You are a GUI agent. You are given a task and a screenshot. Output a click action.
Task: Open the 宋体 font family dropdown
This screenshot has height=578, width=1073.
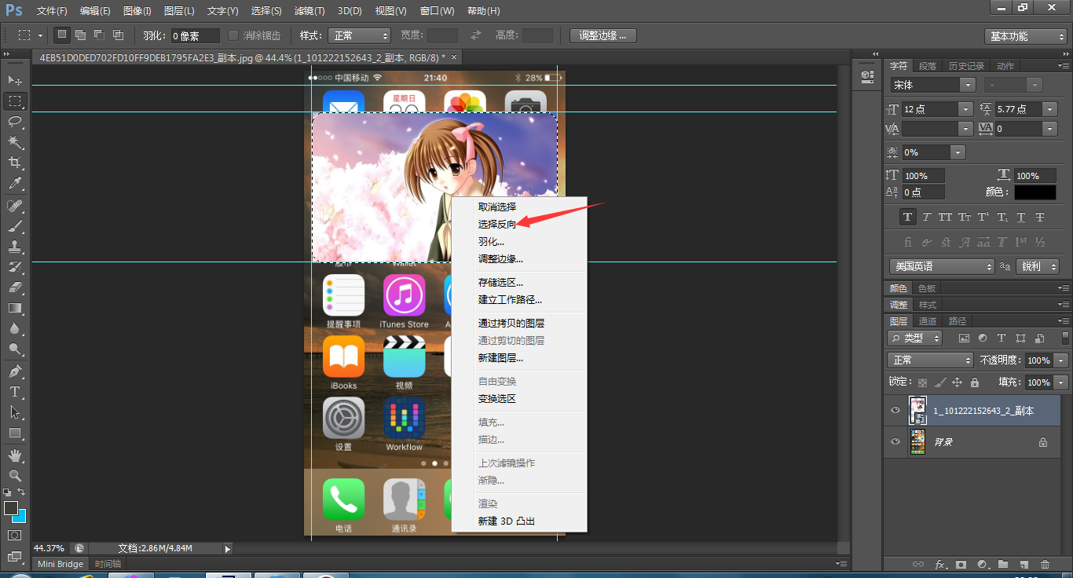point(932,85)
